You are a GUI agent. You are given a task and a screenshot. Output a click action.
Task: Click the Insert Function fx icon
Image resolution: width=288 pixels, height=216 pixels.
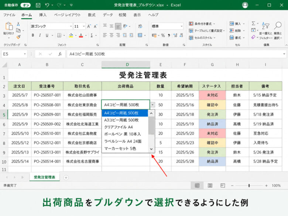[x=60, y=54]
